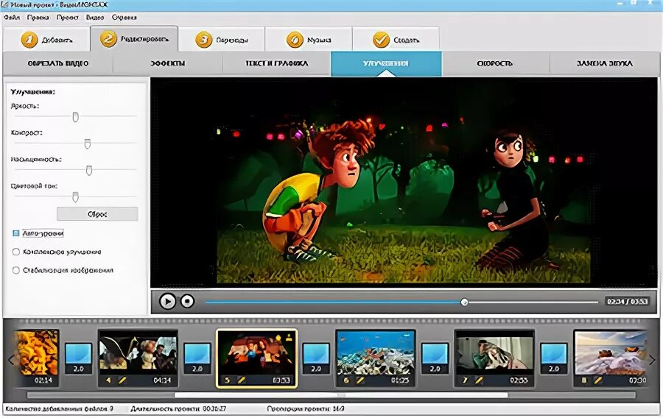
Task: Open the Справка menu
Action: tap(124, 18)
